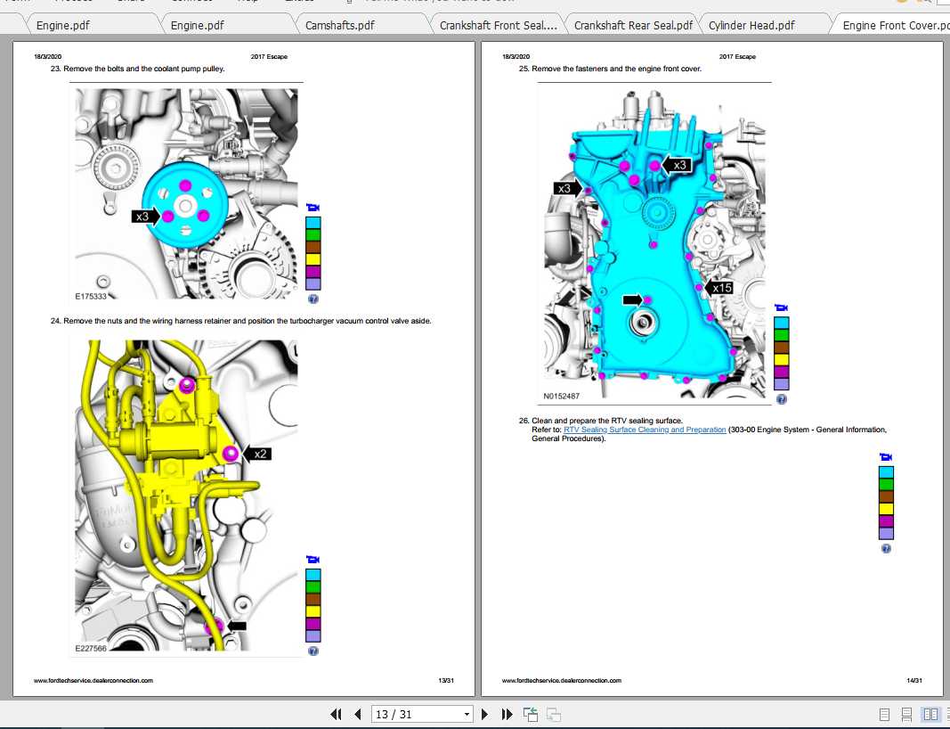Screen dimensions: 950x729
Task: Open the page number dropdown arrow
Action: (467, 714)
